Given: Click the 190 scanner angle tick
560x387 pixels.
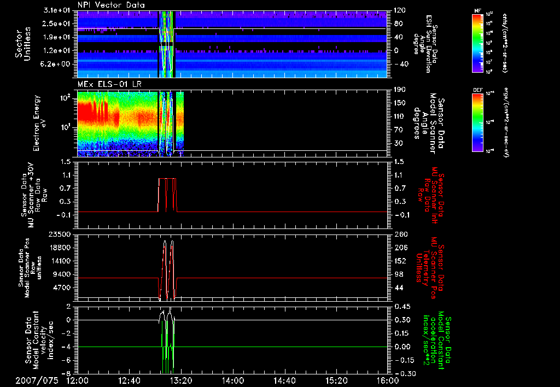Looking at the screenshot, I should point(400,90).
